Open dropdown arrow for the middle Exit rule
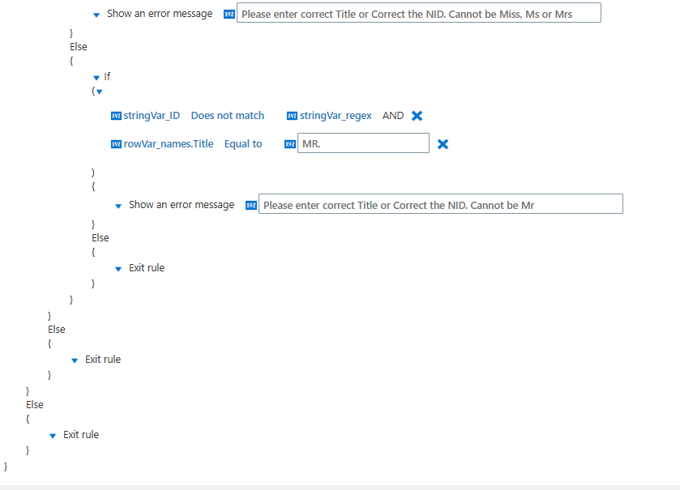 (75, 360)
